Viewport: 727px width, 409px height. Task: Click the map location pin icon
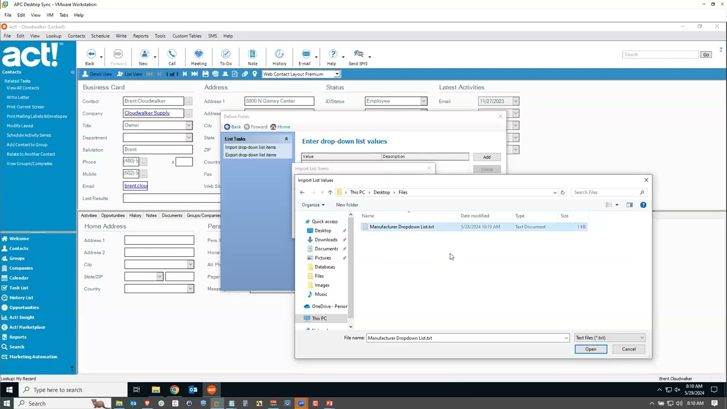[x=254, y=74]
